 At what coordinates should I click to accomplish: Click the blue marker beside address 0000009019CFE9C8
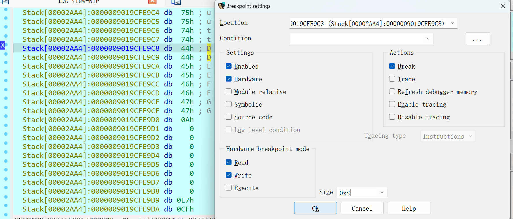pyautogui.click(x=3, y=45)
